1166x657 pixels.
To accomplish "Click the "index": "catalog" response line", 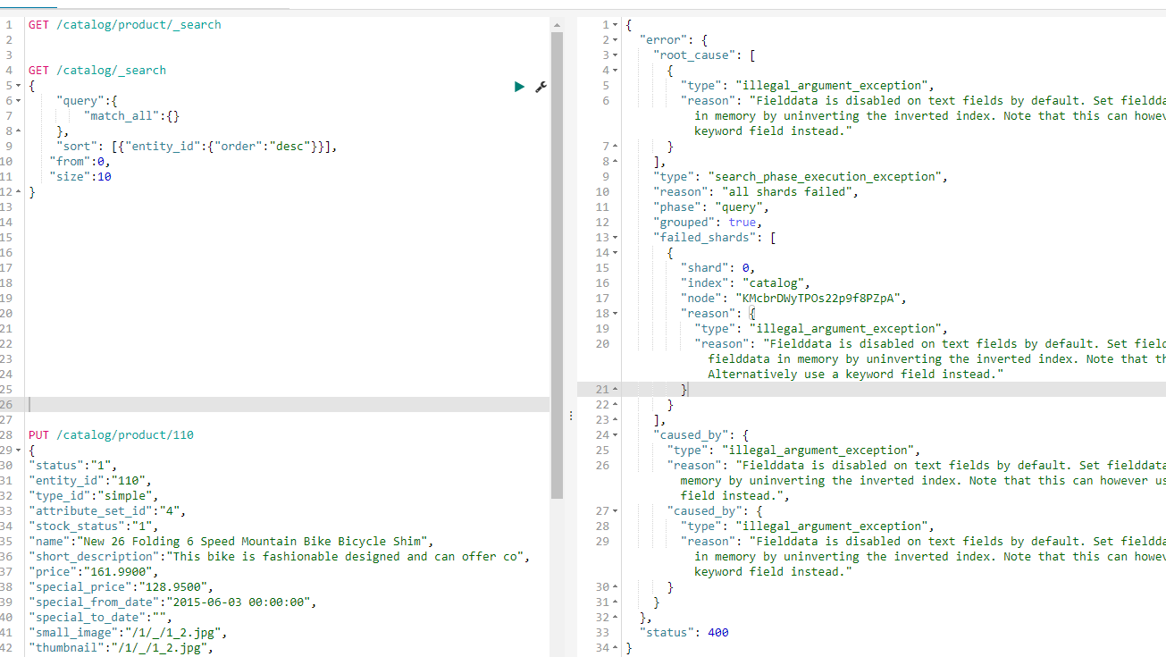I will pyautogui.click(x=746, y=283).
